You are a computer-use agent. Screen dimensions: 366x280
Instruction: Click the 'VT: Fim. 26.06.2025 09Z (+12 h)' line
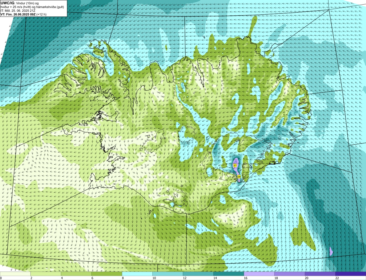point(24,14)
